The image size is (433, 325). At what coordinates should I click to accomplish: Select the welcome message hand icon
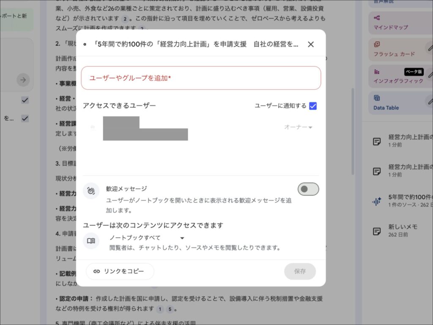point(91,189)
